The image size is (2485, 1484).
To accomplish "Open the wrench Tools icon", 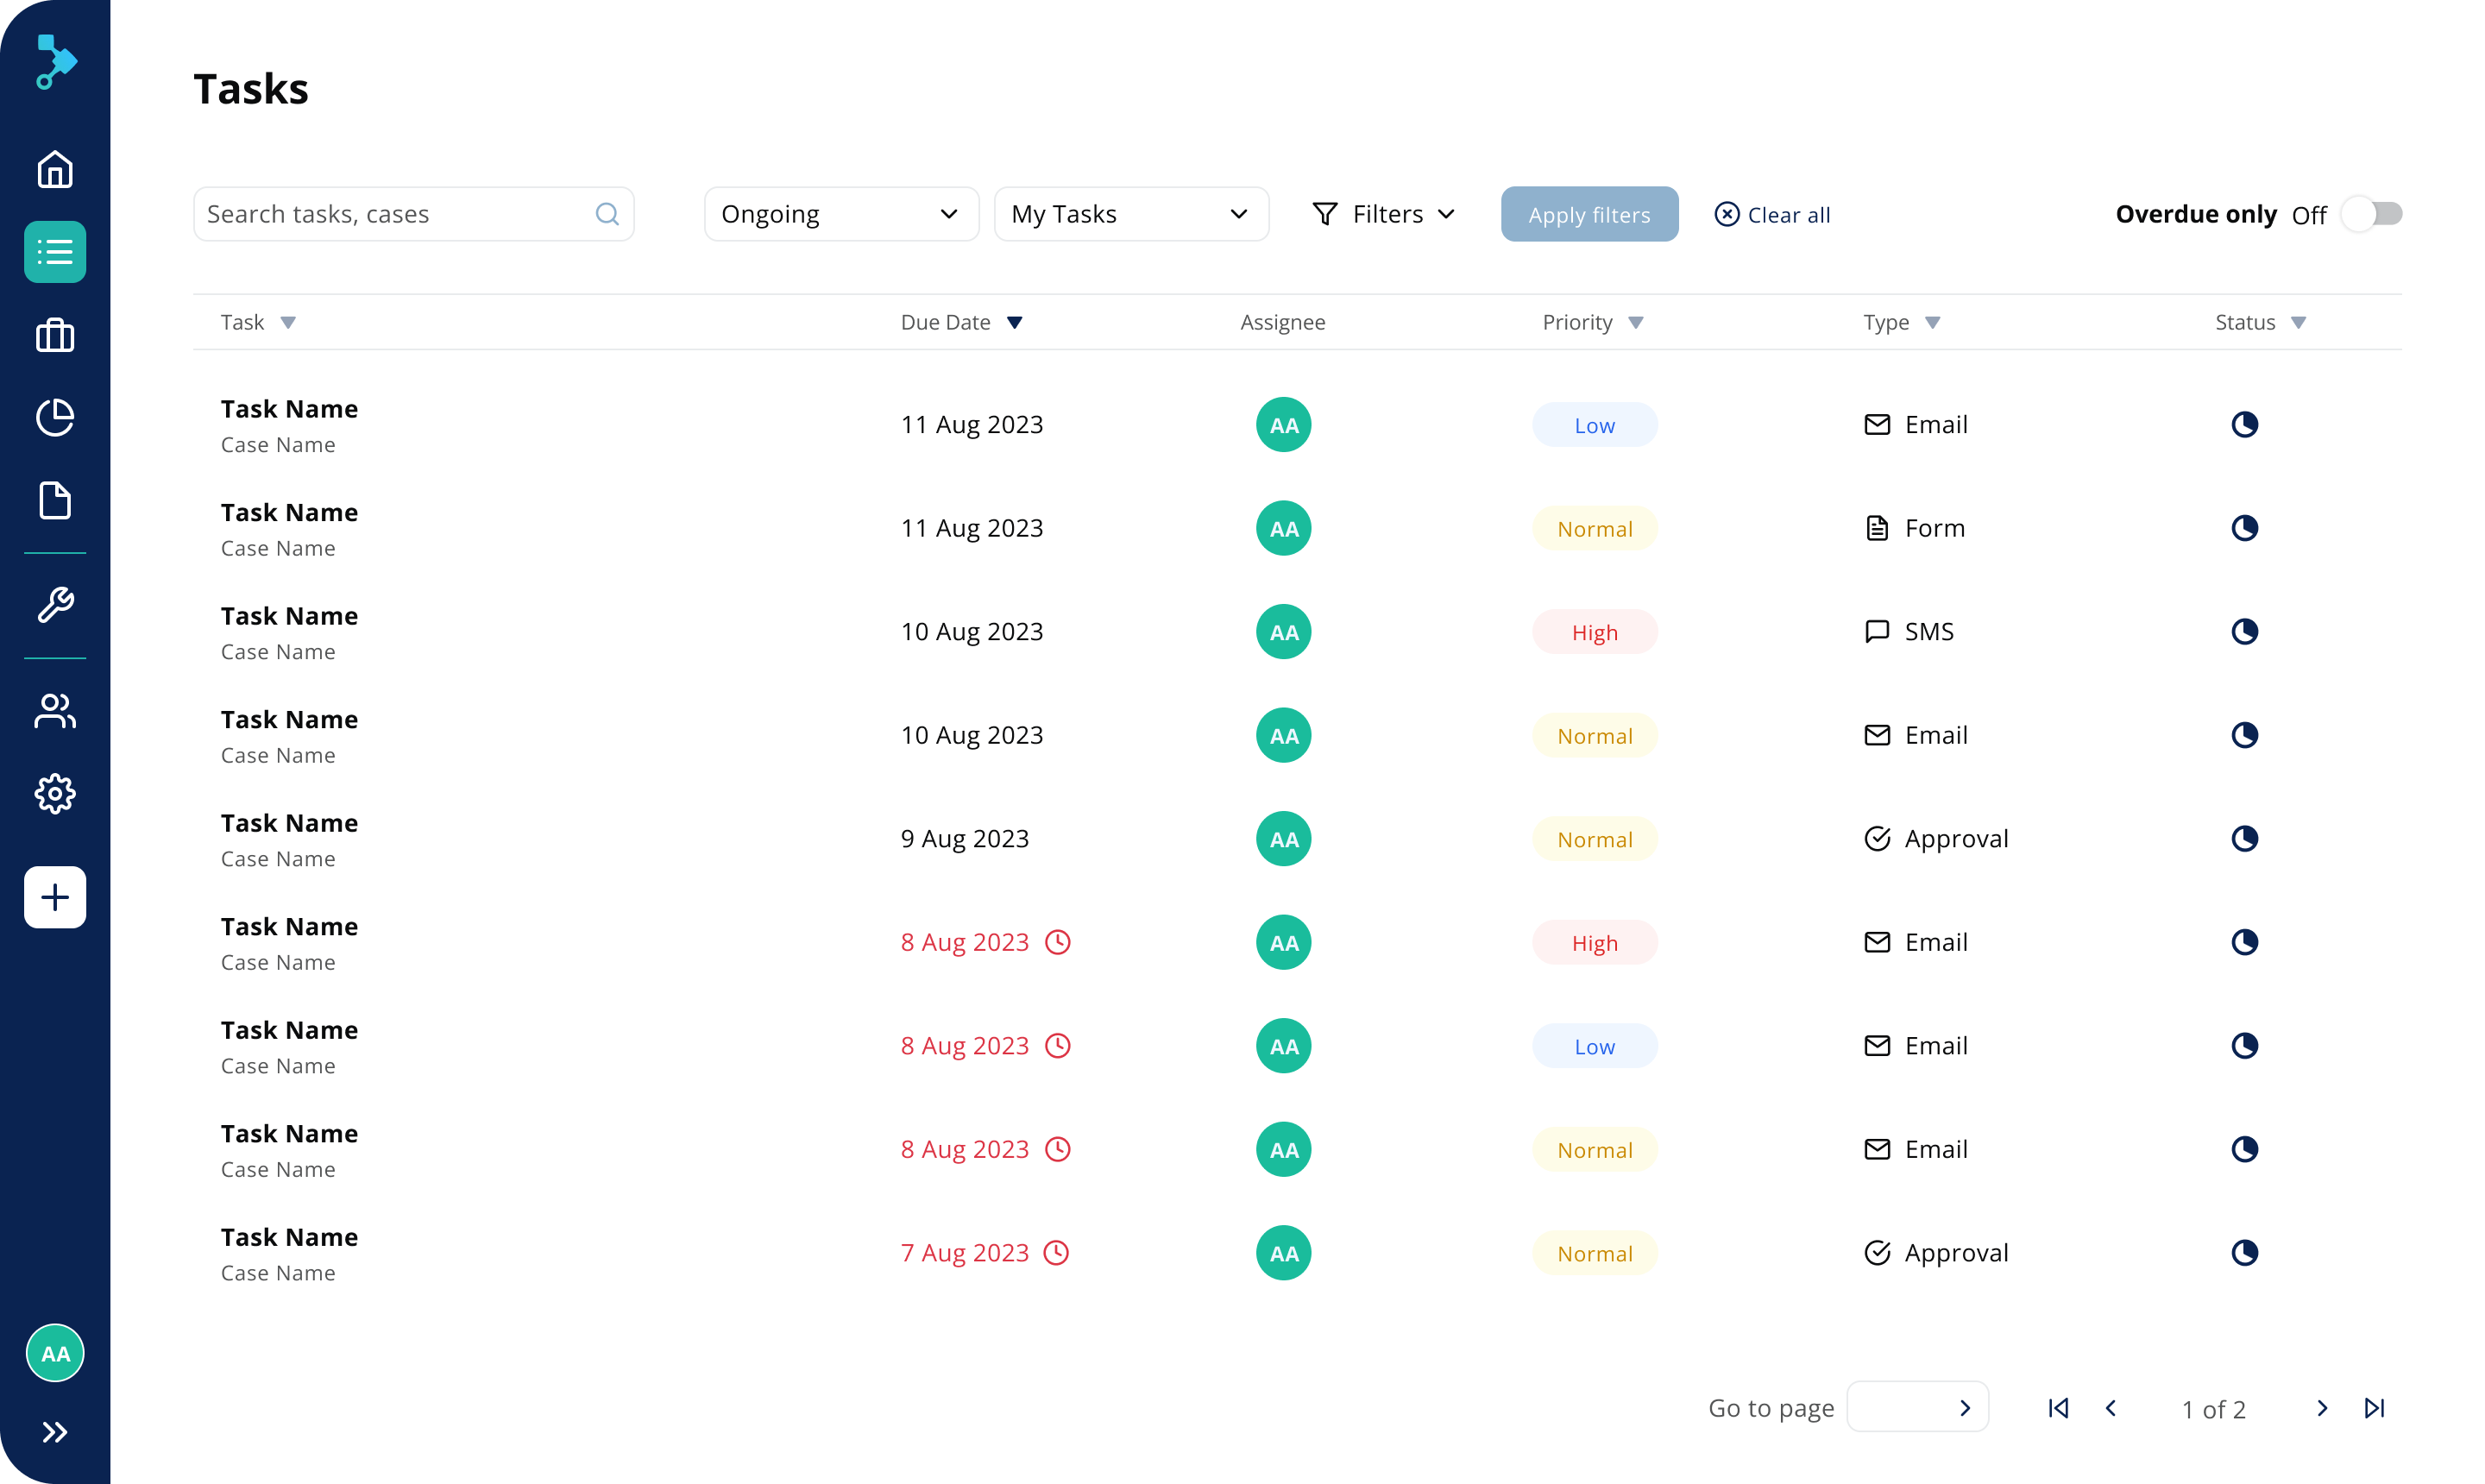I will 55,605.
